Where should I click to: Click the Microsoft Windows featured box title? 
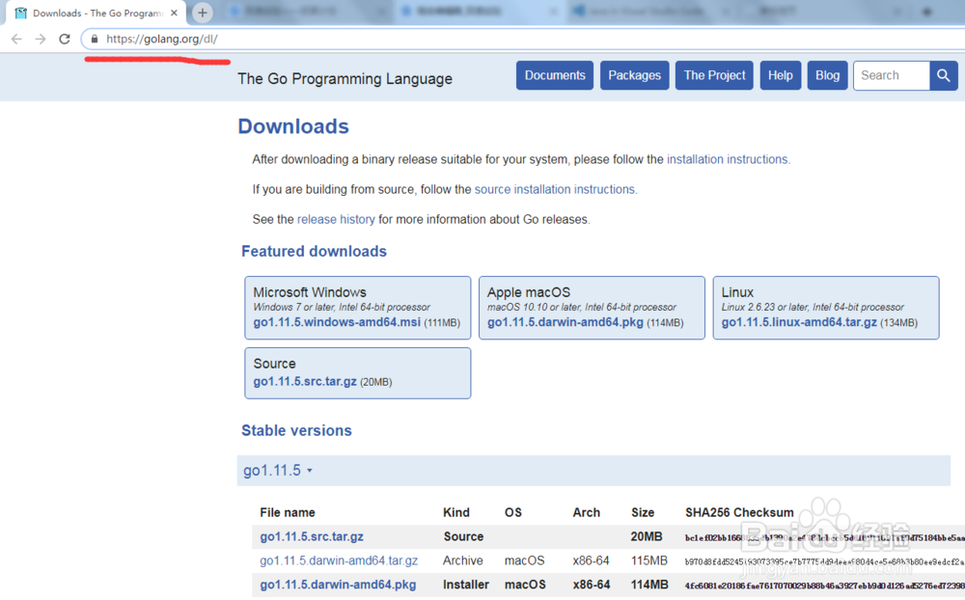point(310,292)
